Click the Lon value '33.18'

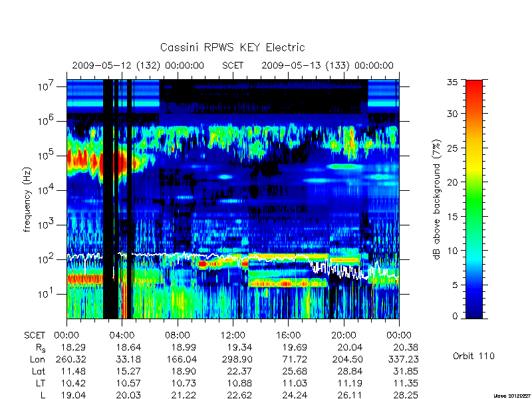128,359
